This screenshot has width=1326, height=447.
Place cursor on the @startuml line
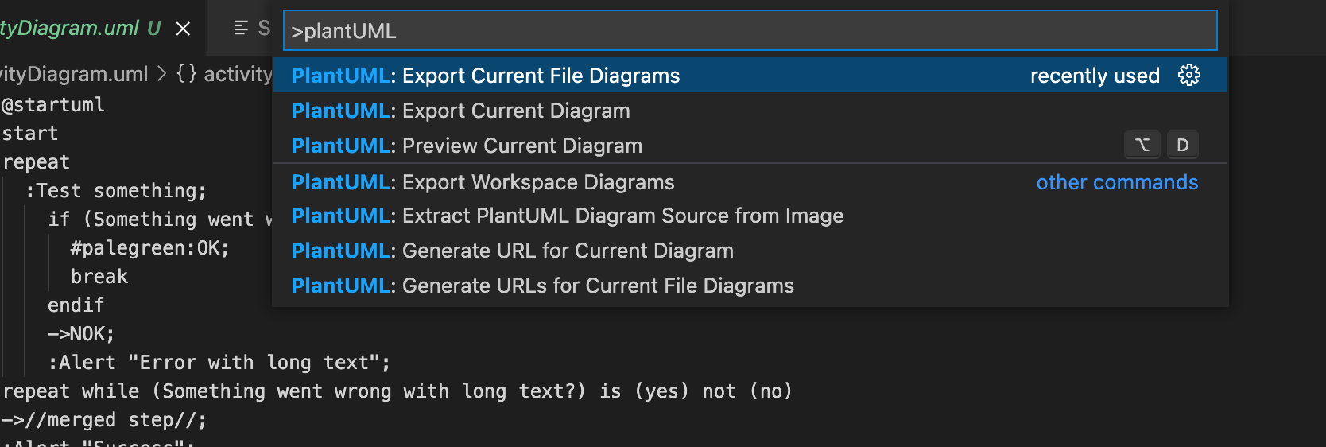pyautogui.click(x=53, y=105)
